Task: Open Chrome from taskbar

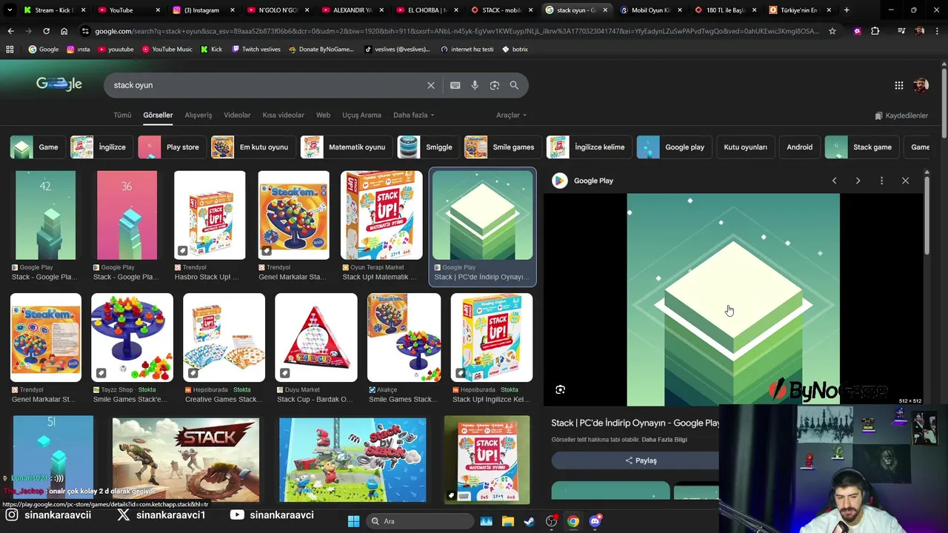Action: pyautogui.click(x=573, y=521)
